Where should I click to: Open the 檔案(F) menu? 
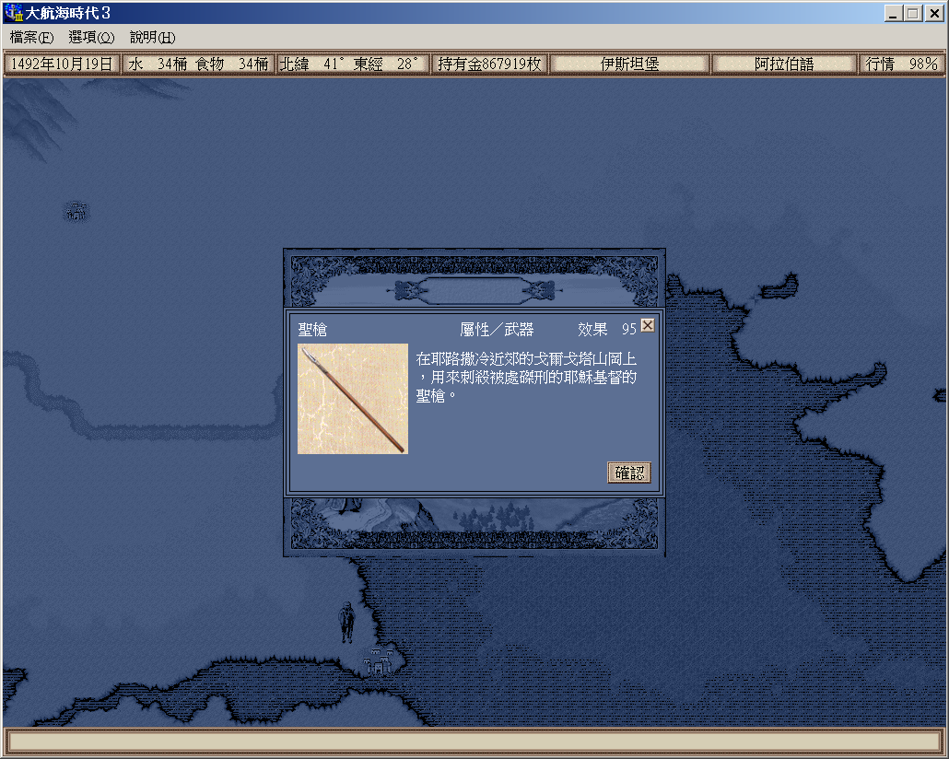click(x=31, y=38)
